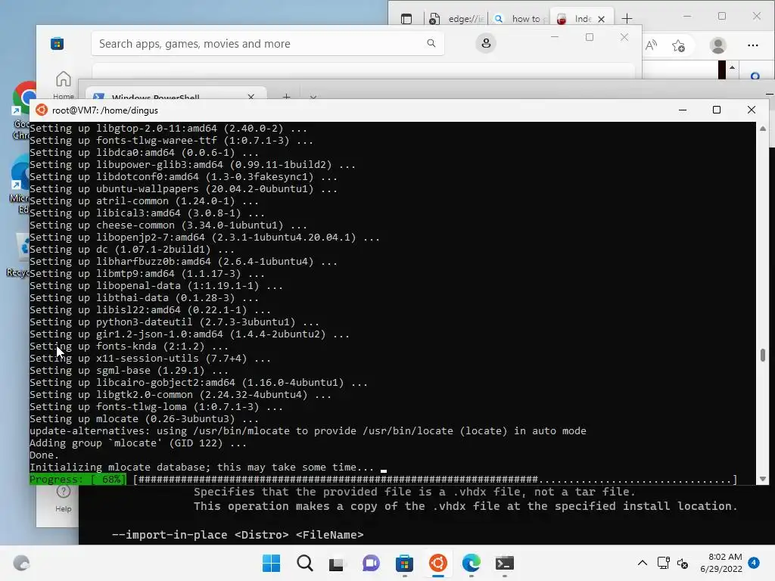Viewport: 775px width, 581px height.
Task: Close the Windows PowerShell tab
Action: point(251,97)
